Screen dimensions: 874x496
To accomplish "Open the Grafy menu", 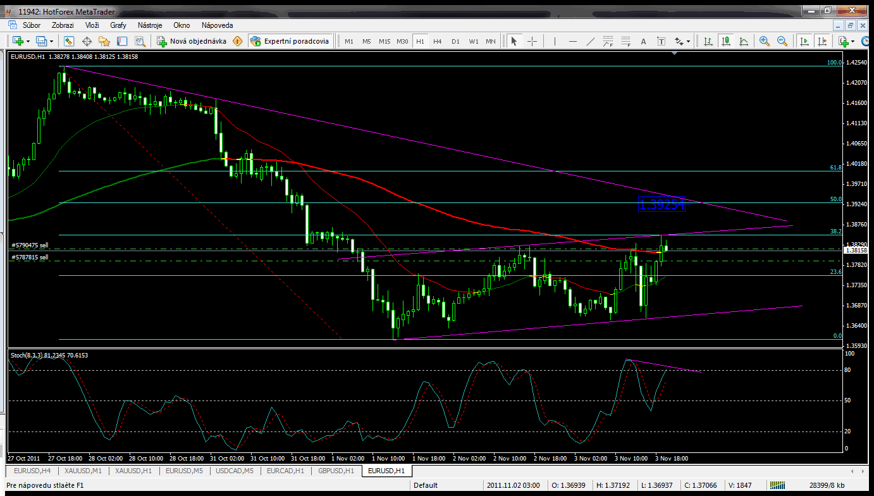I will pos(118,25).
